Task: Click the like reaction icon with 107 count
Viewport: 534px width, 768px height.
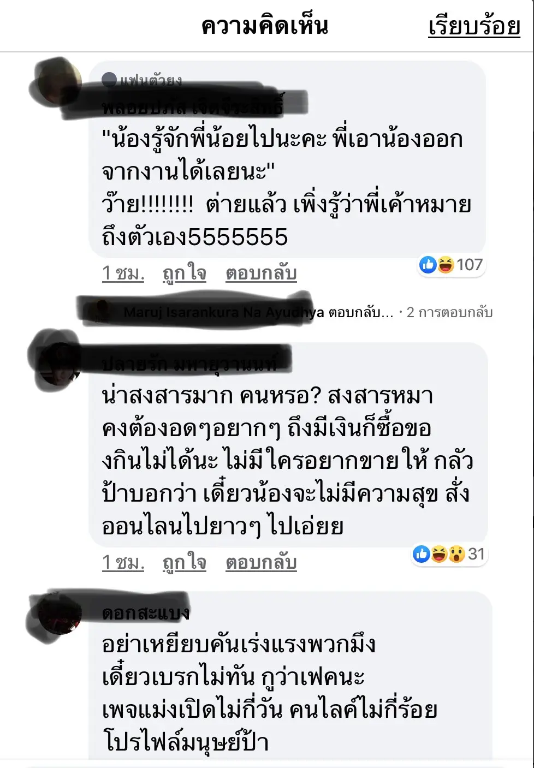Action: click(428, 265)
